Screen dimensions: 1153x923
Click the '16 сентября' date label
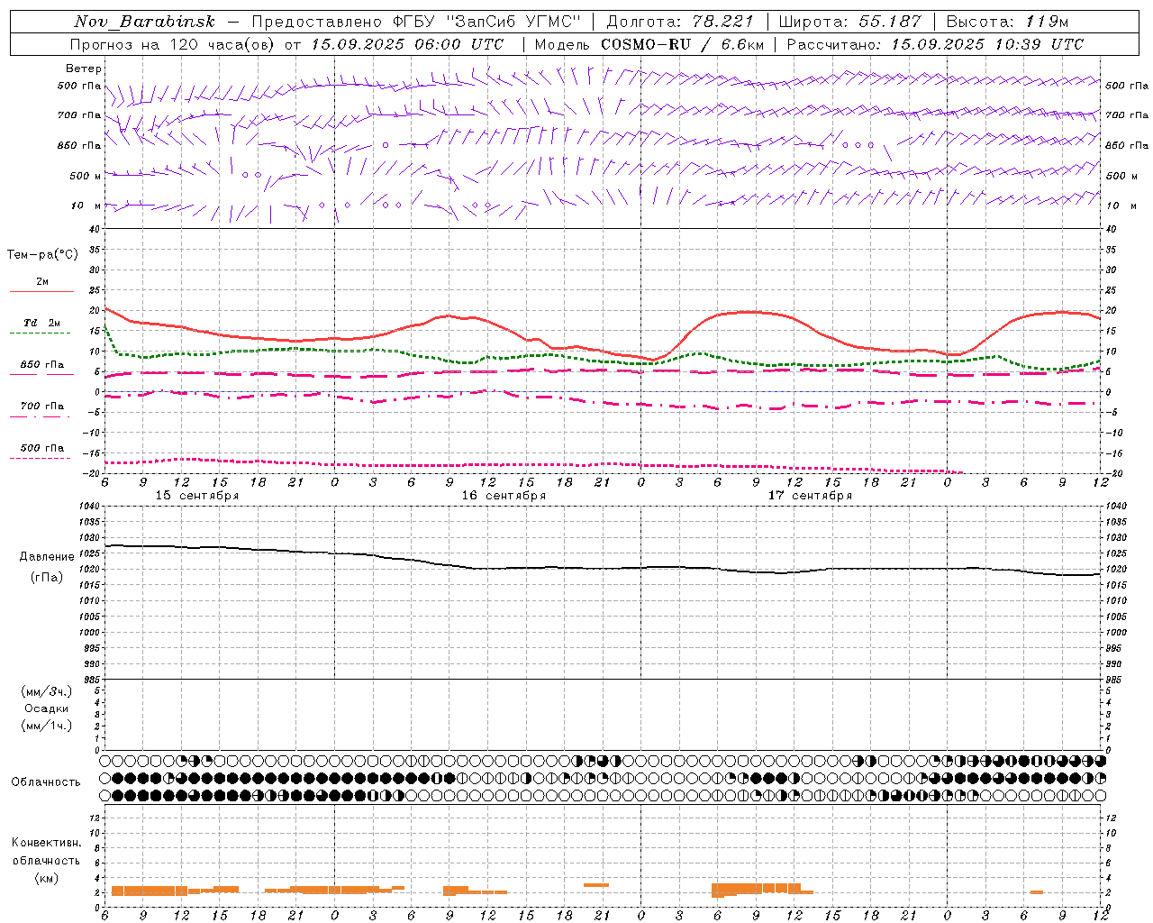[504, 496]
